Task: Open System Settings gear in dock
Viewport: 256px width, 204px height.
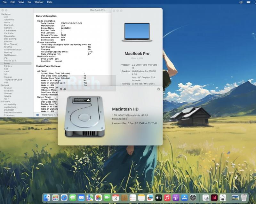Action: point(193,198)
